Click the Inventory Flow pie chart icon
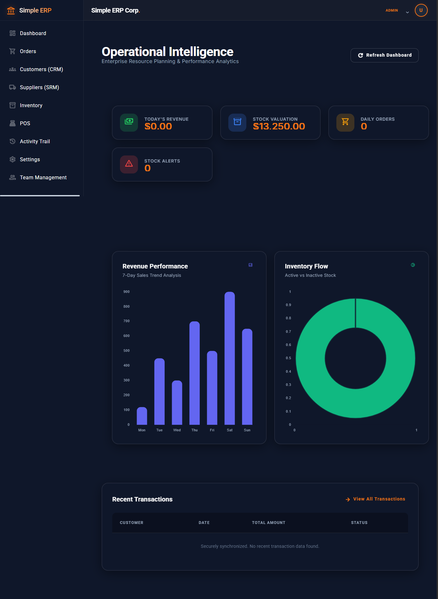The image size is (438, 599). tap(413, 265)
